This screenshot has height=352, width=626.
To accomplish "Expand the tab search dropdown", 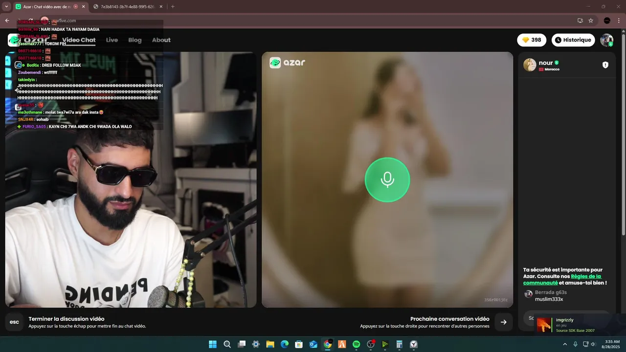I will 6,7.
